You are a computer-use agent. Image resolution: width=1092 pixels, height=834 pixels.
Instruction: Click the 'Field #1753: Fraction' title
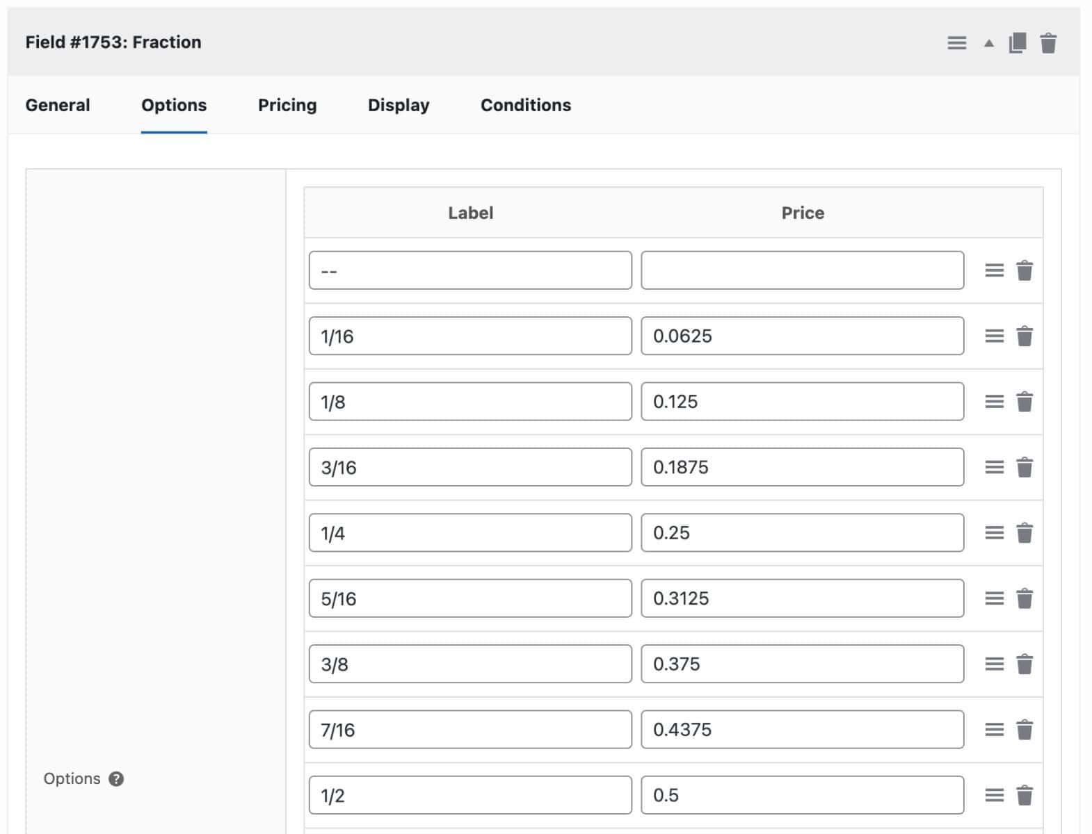point(113,42)
